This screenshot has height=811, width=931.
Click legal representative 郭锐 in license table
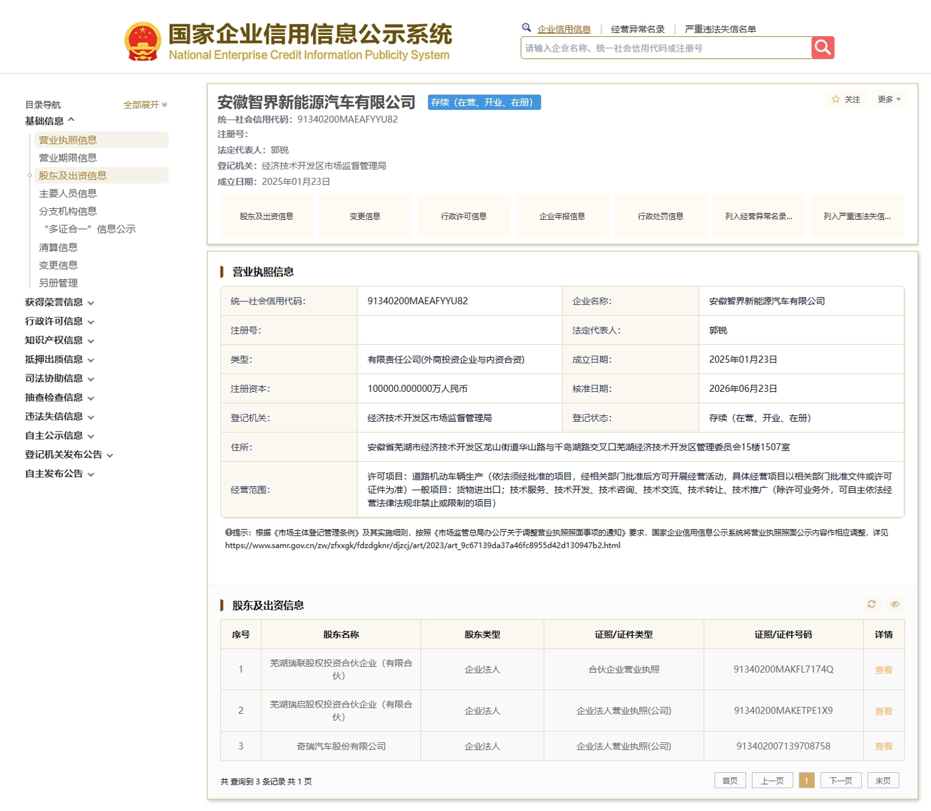(x=718, y=330)
